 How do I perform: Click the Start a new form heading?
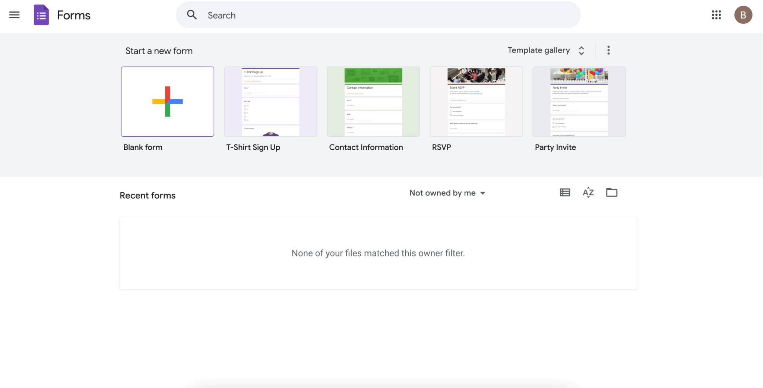159,51
